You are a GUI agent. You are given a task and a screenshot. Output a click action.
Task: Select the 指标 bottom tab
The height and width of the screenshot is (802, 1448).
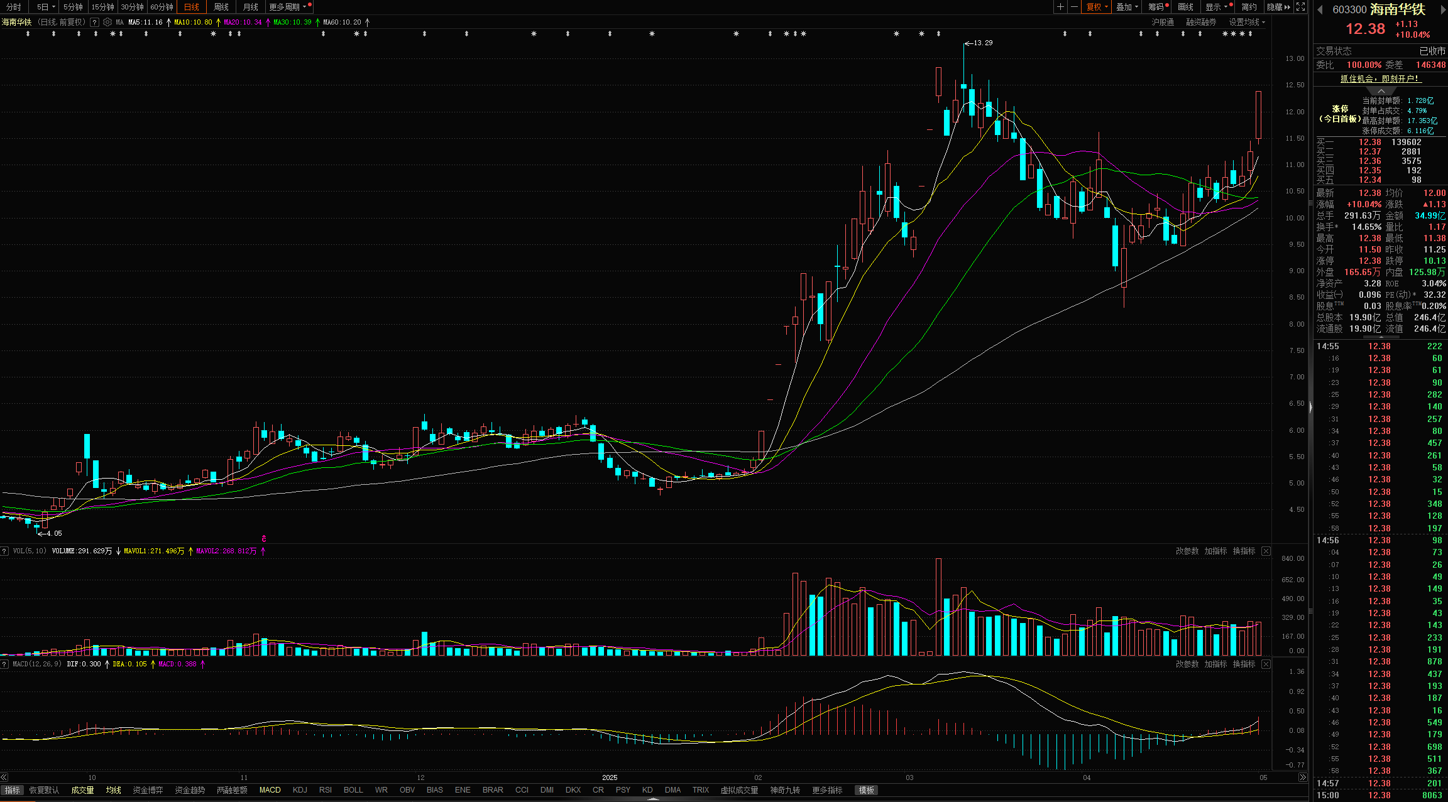pyautogui.click(x=12, y=790)
